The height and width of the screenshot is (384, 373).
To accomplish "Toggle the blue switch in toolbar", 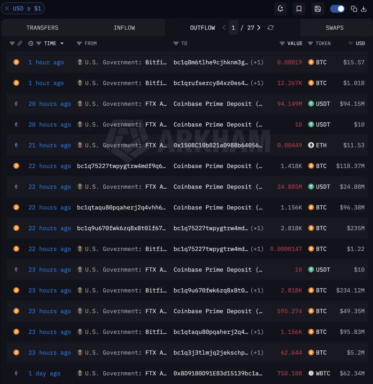I will 337,9.
